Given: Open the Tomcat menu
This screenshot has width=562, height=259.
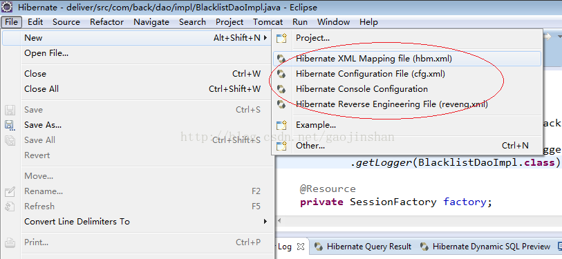Looking at the screenshot, I should (x=268, y=22).
